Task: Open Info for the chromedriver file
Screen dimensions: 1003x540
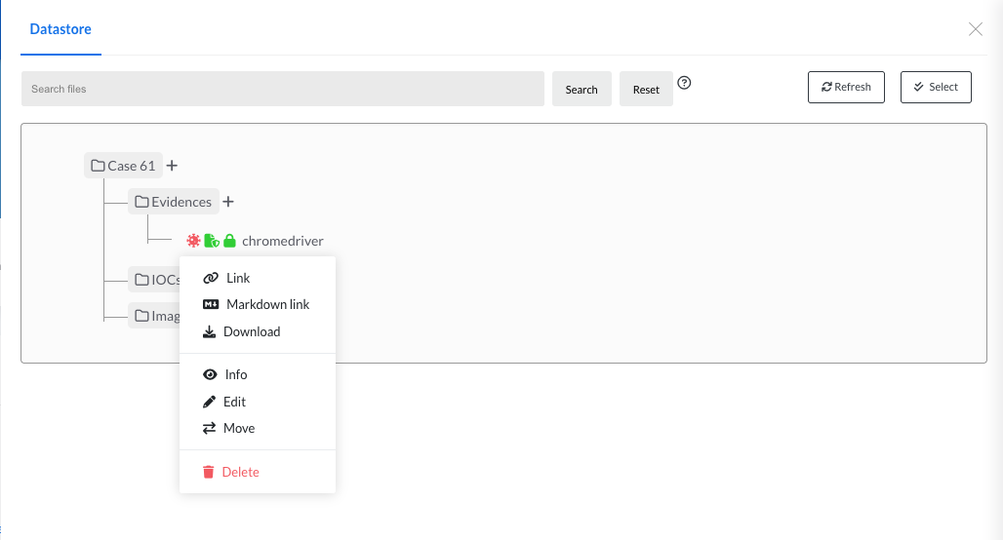Action: (235, 374)
